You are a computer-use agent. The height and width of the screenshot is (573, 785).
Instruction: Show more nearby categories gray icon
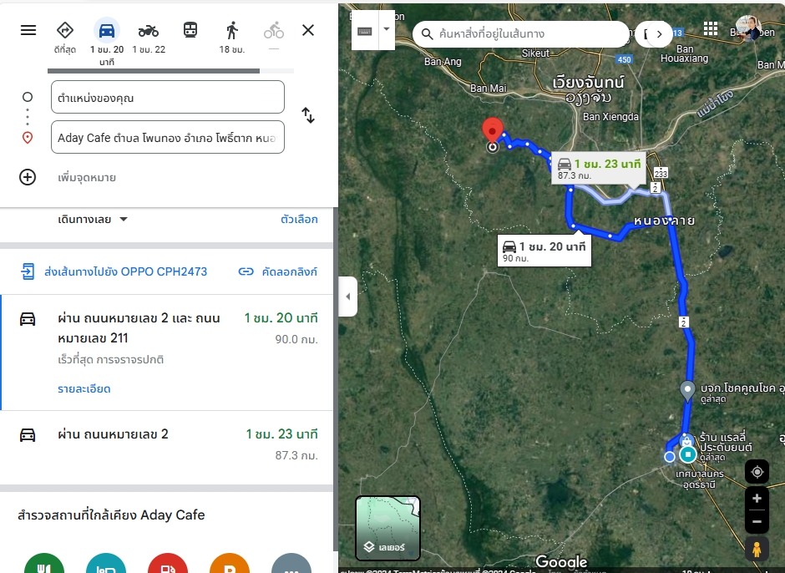click(x=291, y=565)
